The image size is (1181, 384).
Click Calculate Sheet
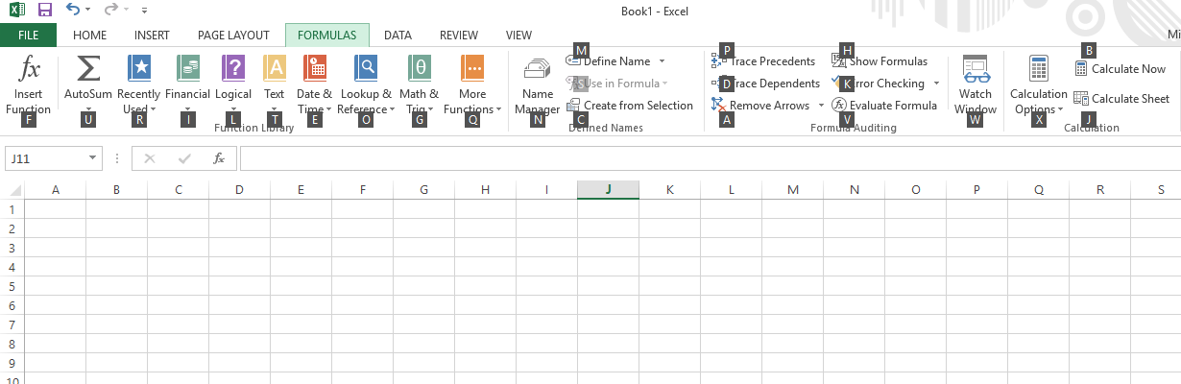pyautogui.click(x=1121, y=99)
